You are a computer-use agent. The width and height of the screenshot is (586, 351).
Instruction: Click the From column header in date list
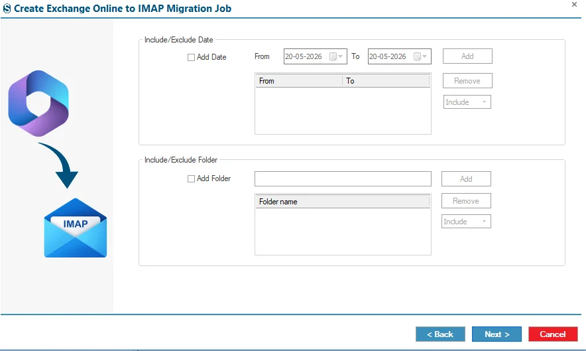(298, 81)
